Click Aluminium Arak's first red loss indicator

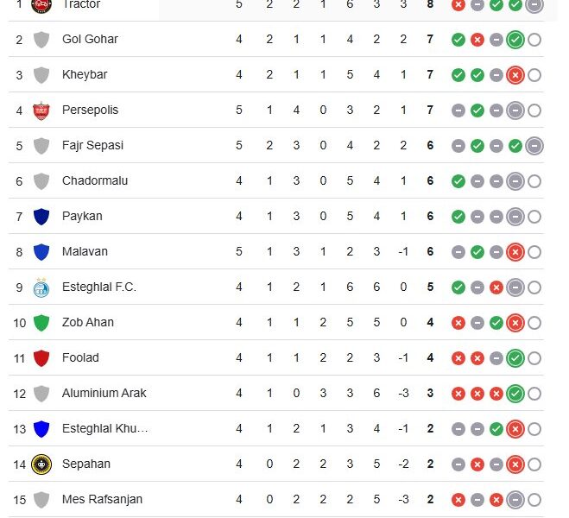[458, 394]
